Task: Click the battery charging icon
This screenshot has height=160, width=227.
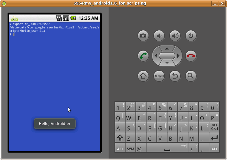Action: [73, 18]
